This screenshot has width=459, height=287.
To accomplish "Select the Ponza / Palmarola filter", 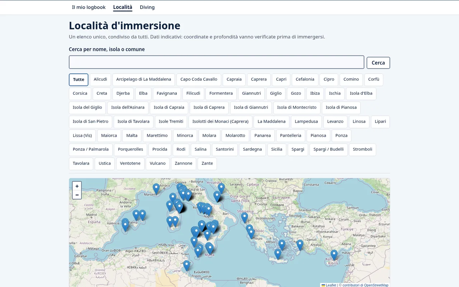I will pyautogui.click(x=91, y=150).
